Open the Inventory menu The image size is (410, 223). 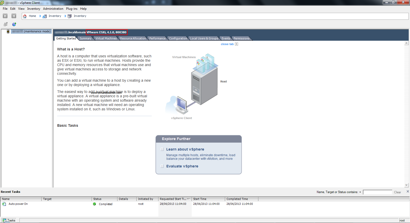(x=34, y=9)
